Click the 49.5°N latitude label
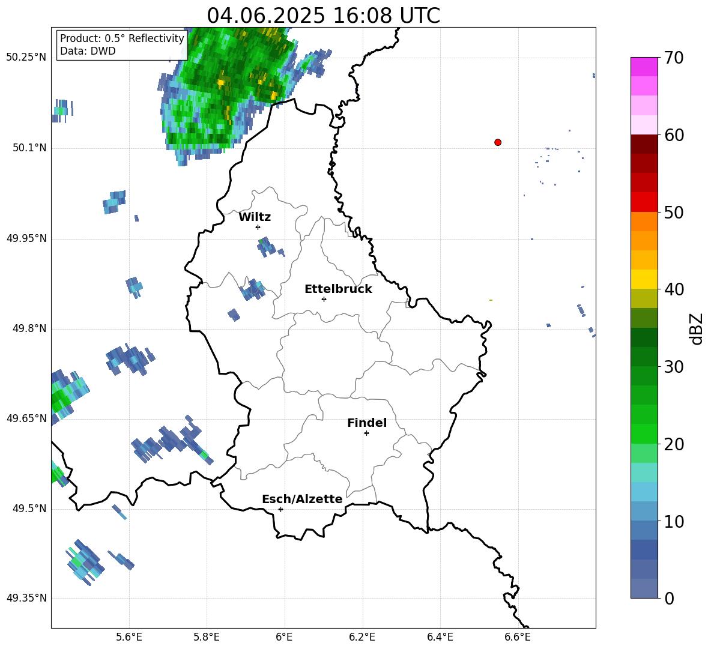 29,509
